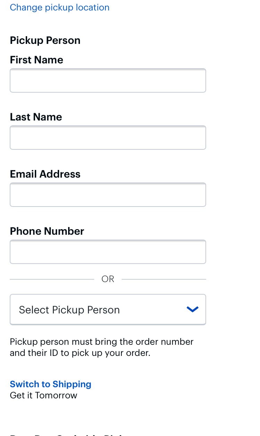Expand the pickup person selection menu
The width and height of the screenshot is (260, 436).
tap(108, 309)
